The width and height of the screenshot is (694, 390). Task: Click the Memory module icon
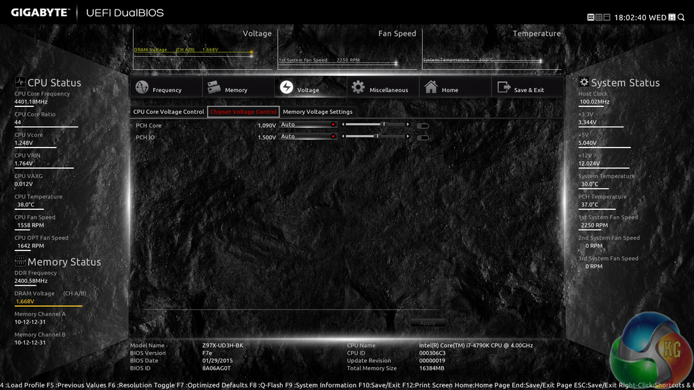coord(214,88)
